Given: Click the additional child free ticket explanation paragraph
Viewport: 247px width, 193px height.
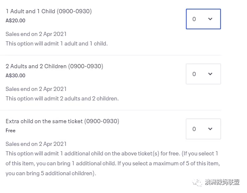Looking at the screenshot, I should pos(113,163).
